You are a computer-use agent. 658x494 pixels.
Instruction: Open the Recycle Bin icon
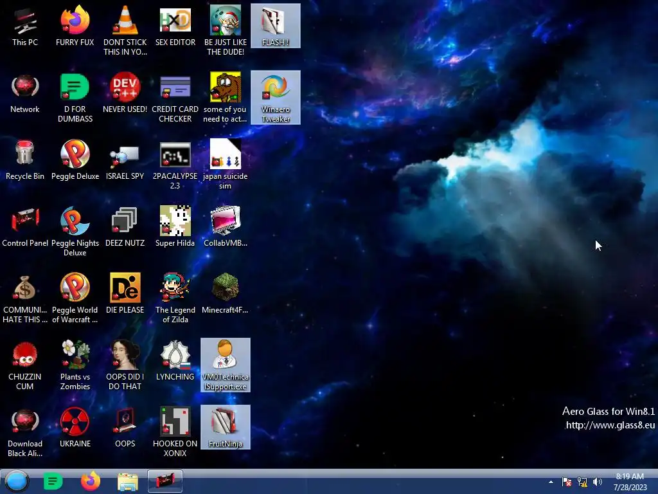[x=25, y=160]
